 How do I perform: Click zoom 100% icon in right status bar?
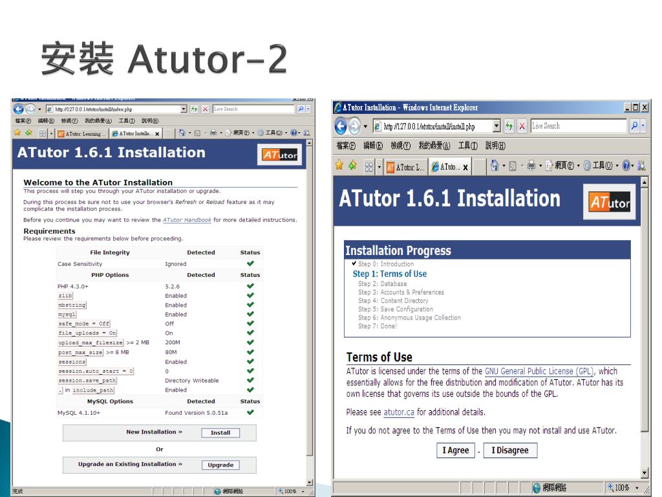point(610,487)
